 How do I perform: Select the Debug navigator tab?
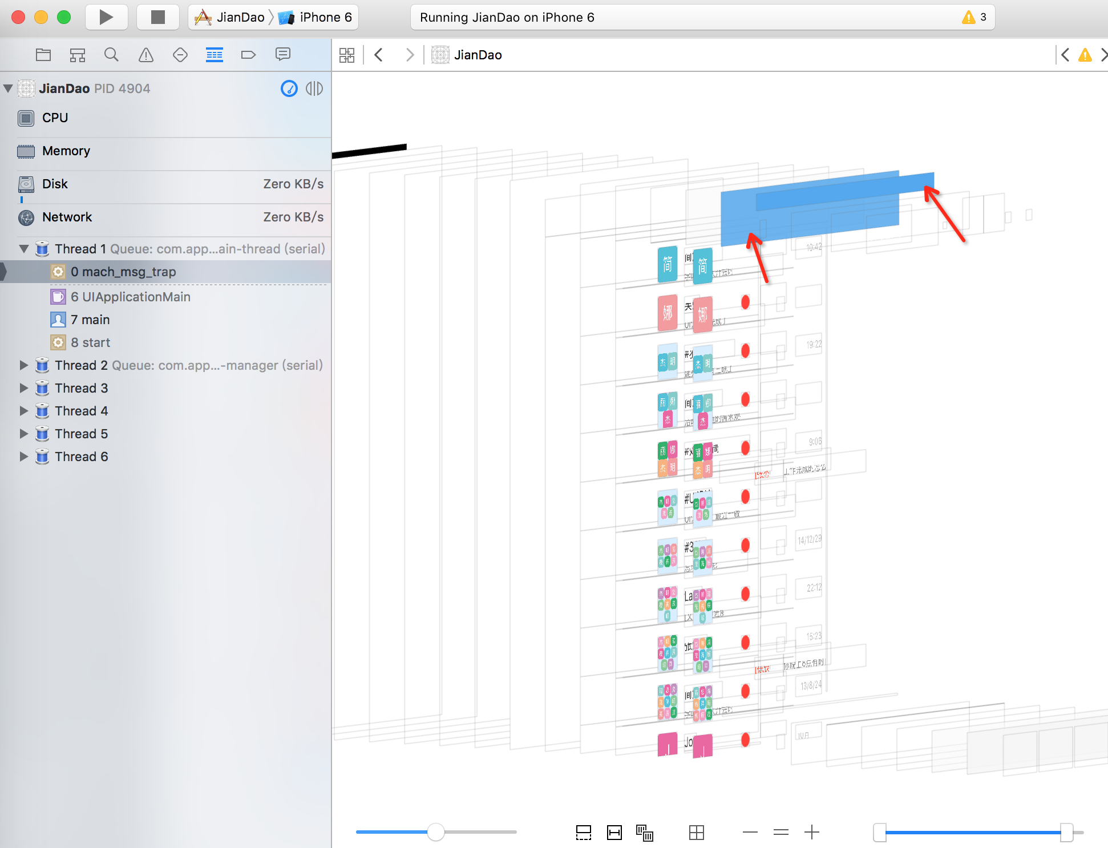[215, 55]
